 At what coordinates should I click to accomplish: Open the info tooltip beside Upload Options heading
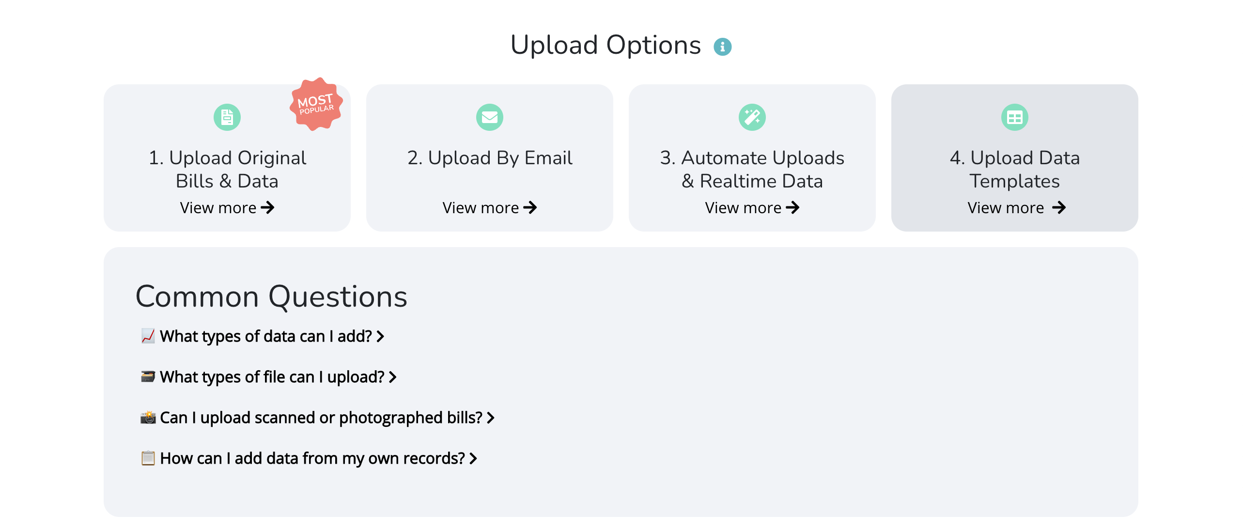coord(723,46)
